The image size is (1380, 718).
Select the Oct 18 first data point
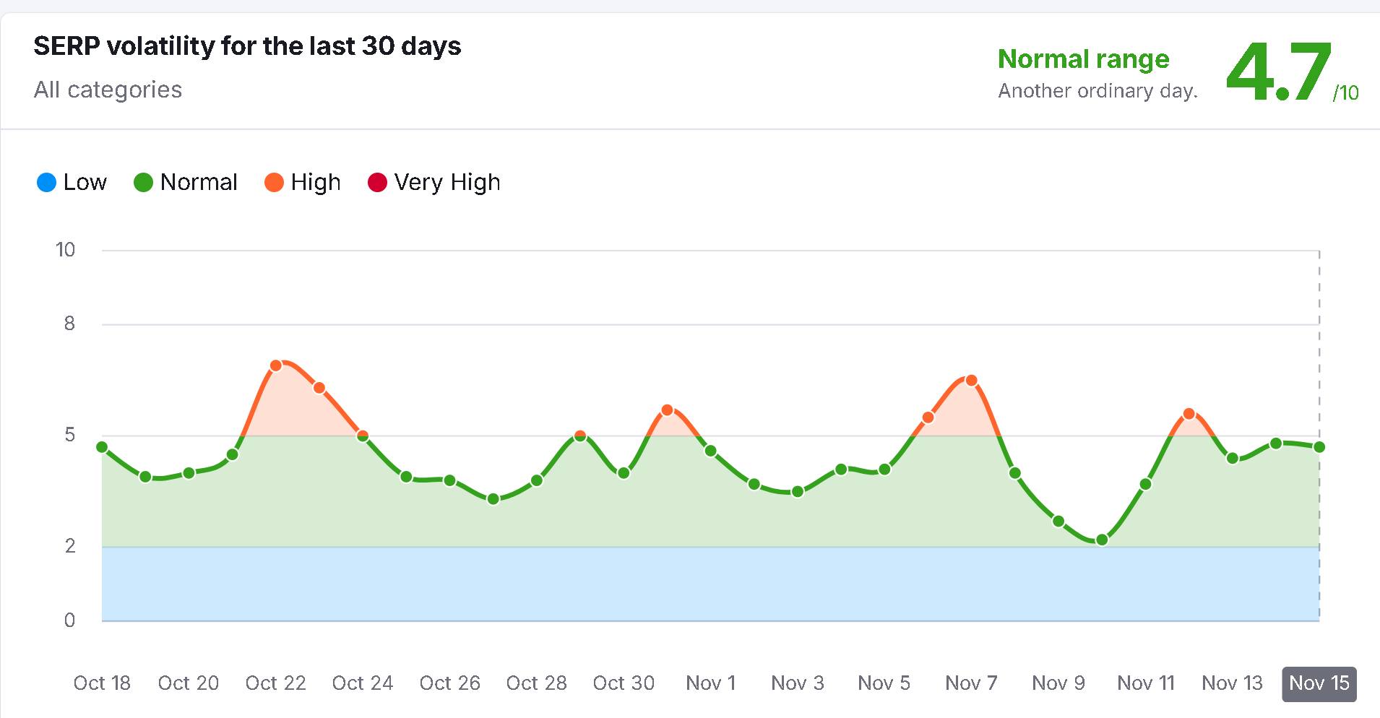point(102,447)
